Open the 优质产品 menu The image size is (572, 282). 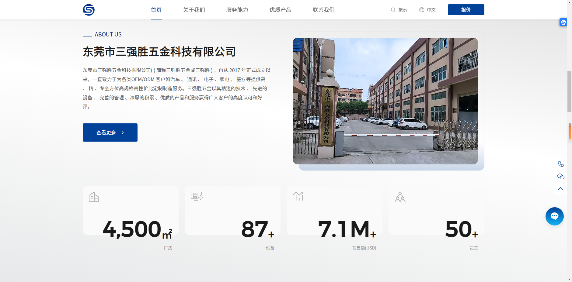[x=280, y=10]
